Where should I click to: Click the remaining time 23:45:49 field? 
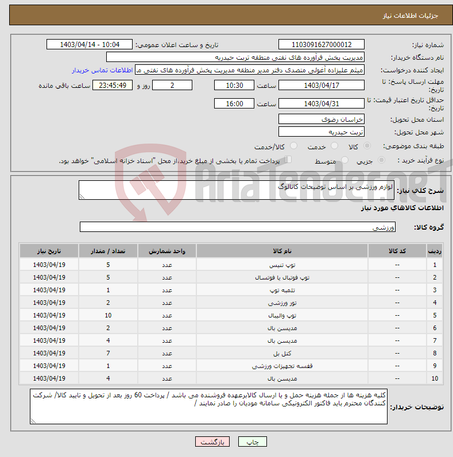click(x=113, y=85)
